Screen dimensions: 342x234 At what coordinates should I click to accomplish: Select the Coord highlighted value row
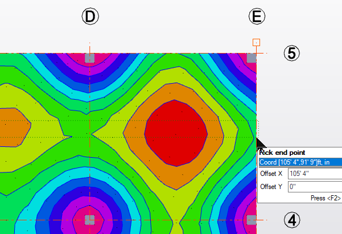(300, 162)
